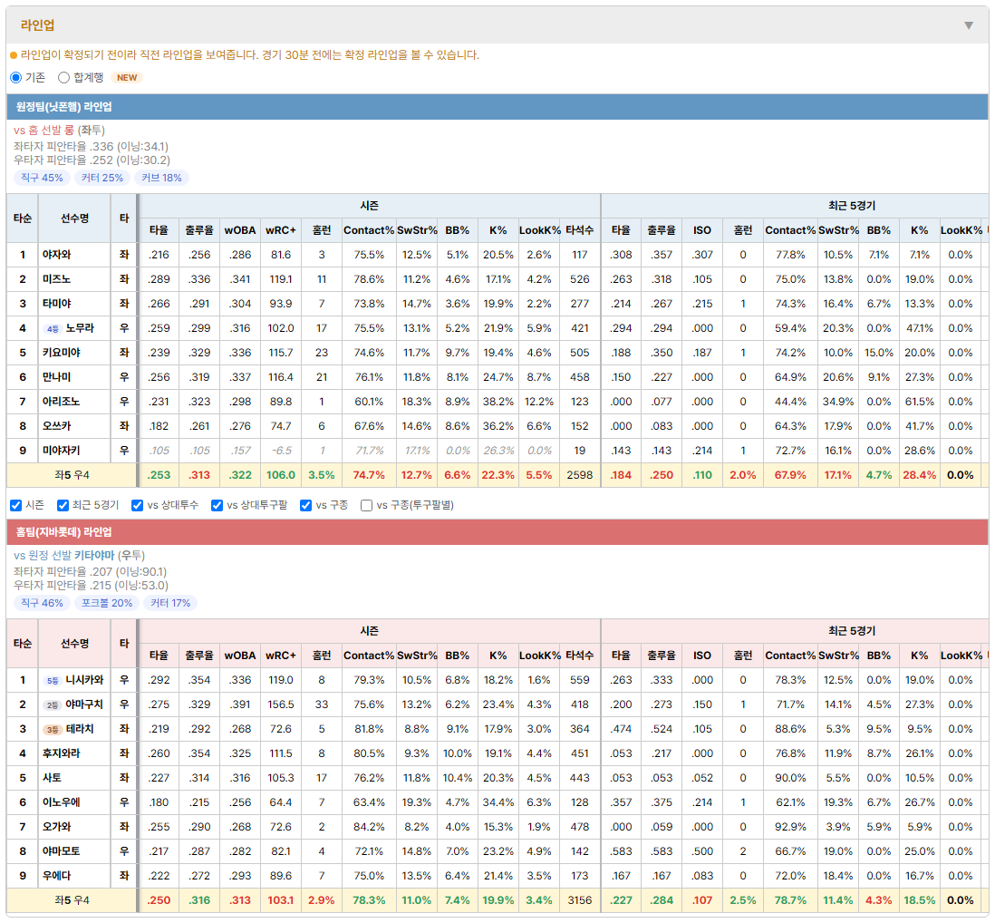The image size is (995, 923).
Task: Click the 4등 badge beside 노무라
Action: (x=53, y=329)
